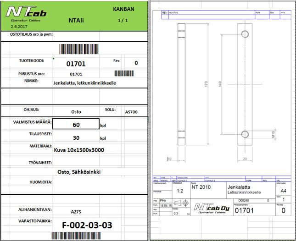
Task: Click the date 2.6.2017
Action: (x=19, y=27)
